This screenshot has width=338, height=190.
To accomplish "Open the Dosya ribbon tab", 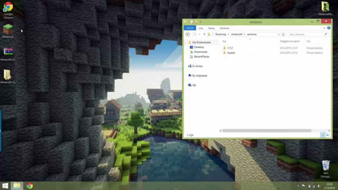I will pos(190,28).
